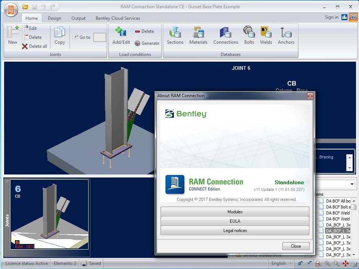Viewport: 359px width, 269px height.
Task: Open the CONNECT Advisor people icon
Action: [x=344, y=17]
